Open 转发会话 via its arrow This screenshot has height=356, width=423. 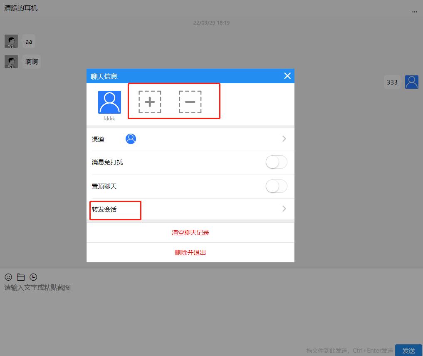click(x=284, y=208)
